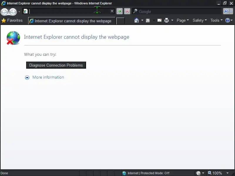Click the page heading 'Internet Explorer cannot display'

tap(77, 37)
